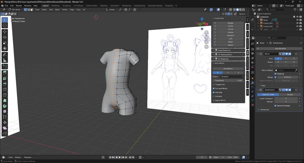Viewport: 304px width, 163px height.
Task: Switch to vertex select mode
Action: 26,10
